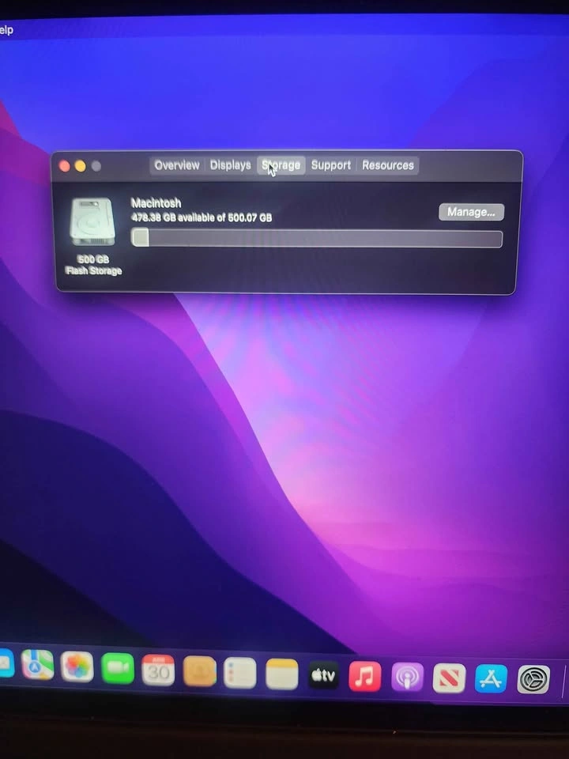The width and height of the screenshot is (569, 759).
Task: Open Podcasts from the Dock
Action: pyautogui.click(x=408, y=678)
